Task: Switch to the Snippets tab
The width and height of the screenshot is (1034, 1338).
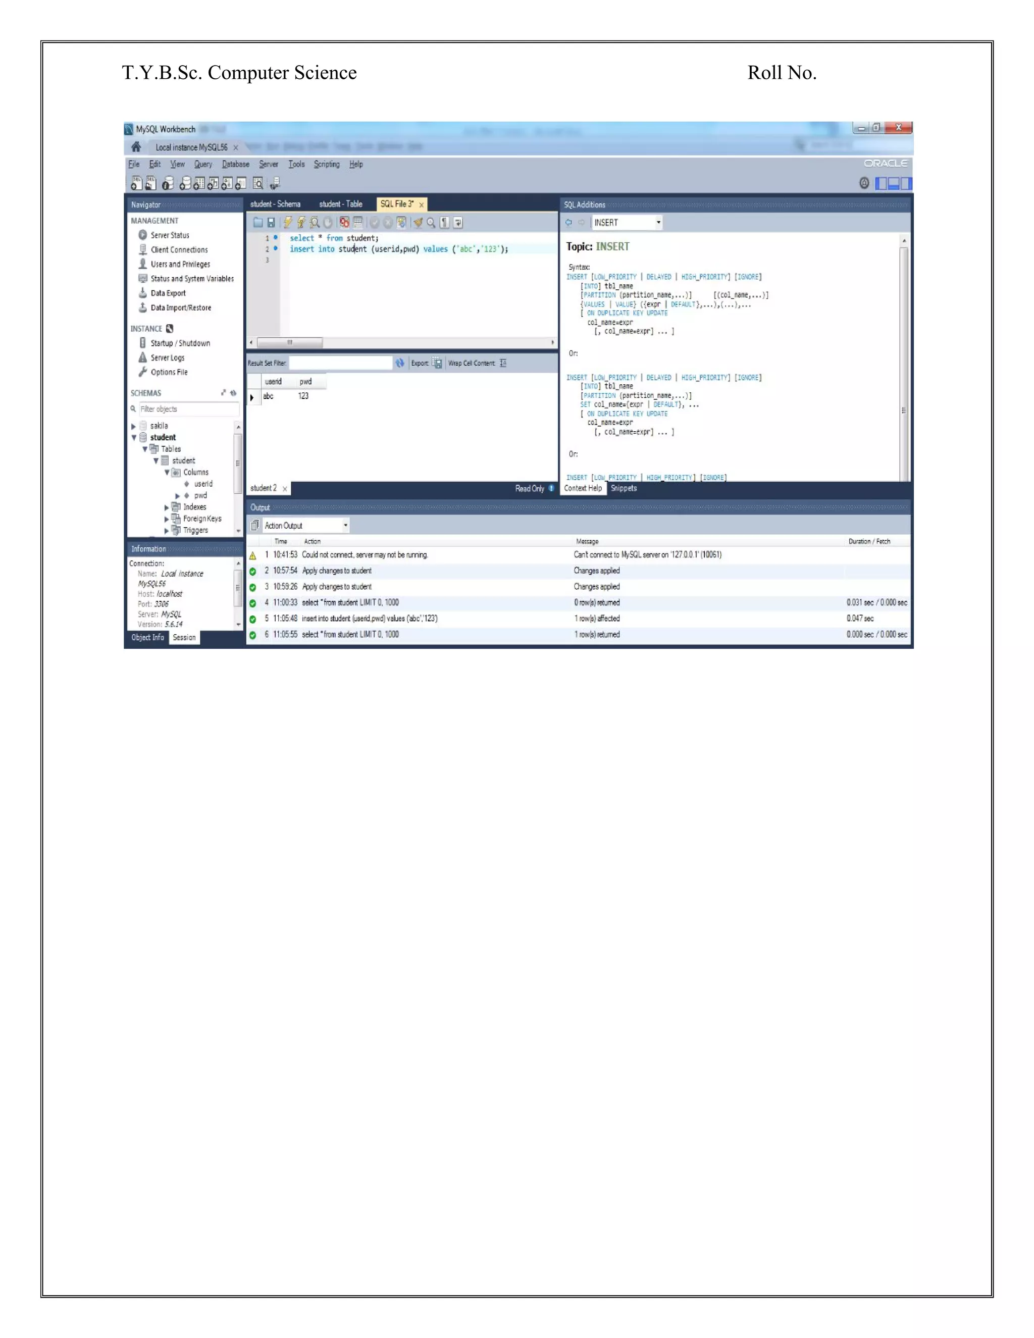Action: pos(624,488)
